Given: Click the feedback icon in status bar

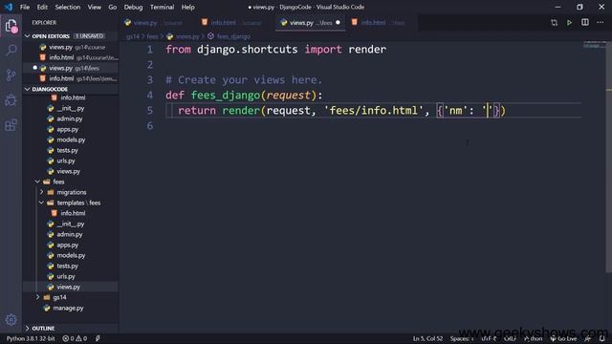Looking at the screenshot, I should (x=587, y=338).
